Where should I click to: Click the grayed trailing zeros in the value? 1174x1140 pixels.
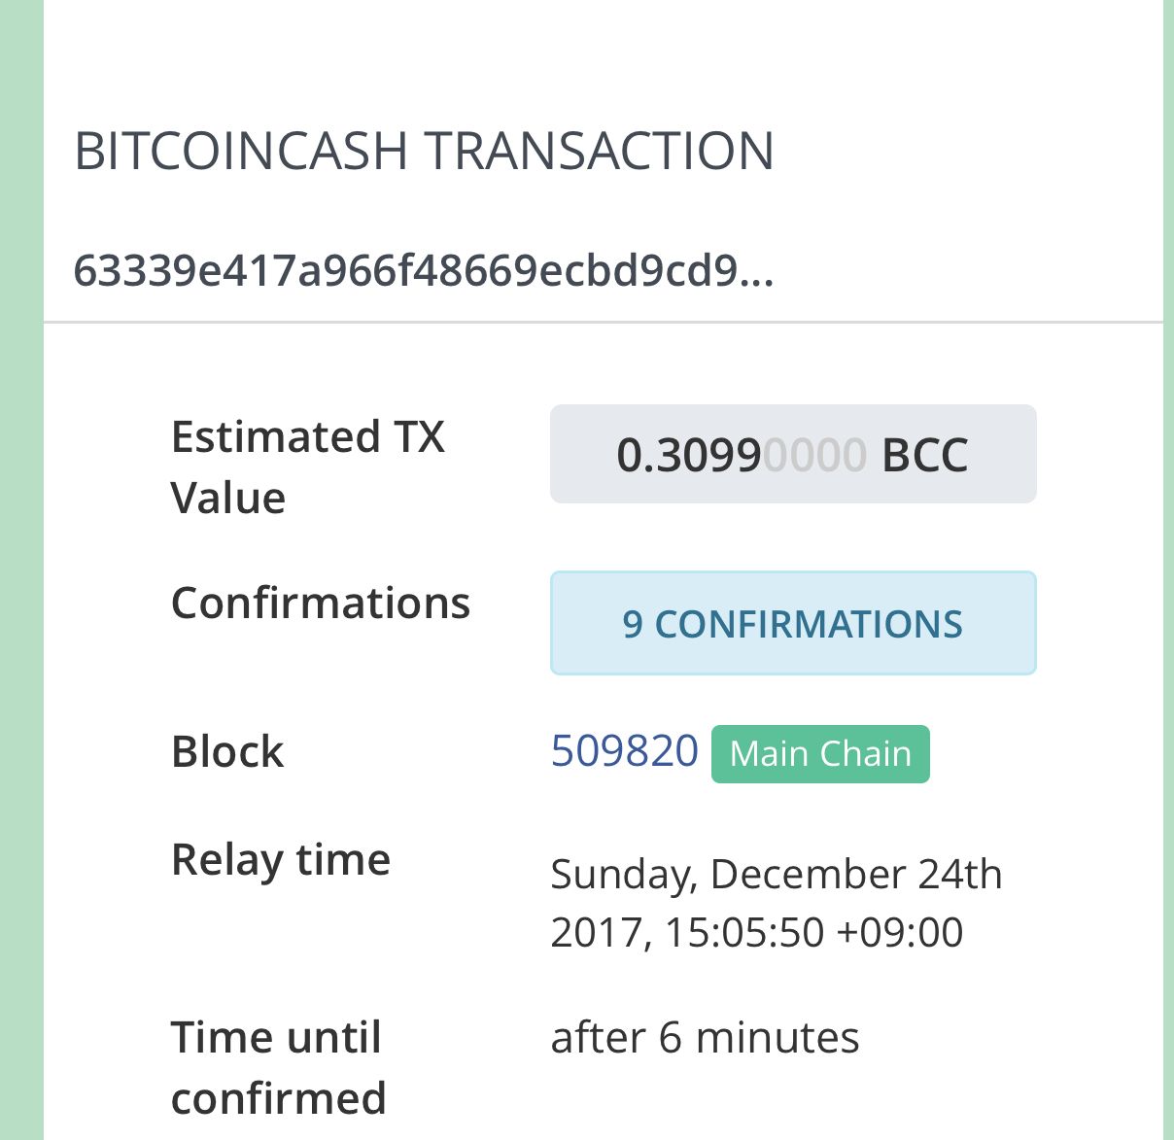[814, 455]
